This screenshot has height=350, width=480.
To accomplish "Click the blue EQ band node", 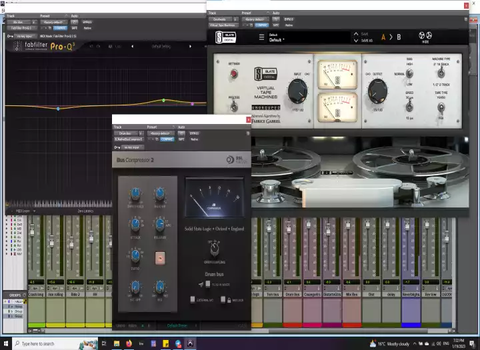I will coord(58,109).
